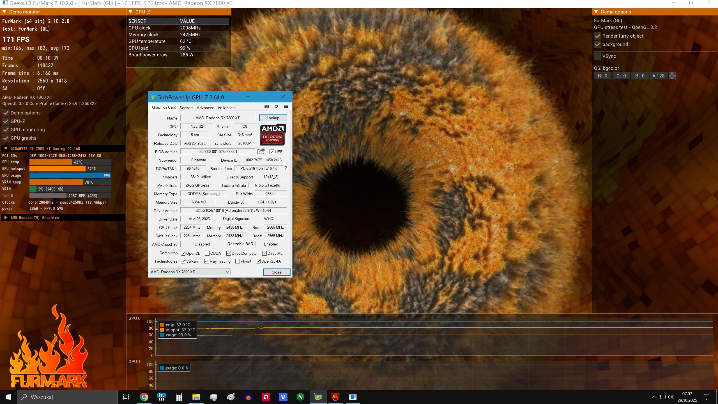Click the AMD Radeon Graphics logo
This screenshot has width=718, height=404.
(273, 135)
